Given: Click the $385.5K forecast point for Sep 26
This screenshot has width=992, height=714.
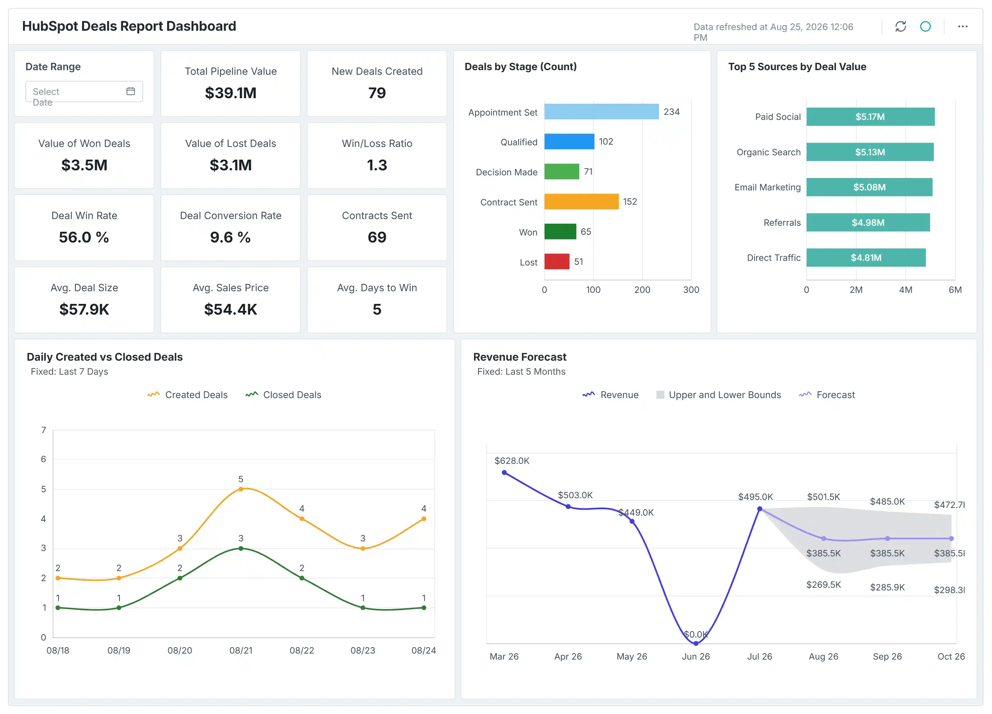Looking at the screenshot, I should [x=887, y=539].
